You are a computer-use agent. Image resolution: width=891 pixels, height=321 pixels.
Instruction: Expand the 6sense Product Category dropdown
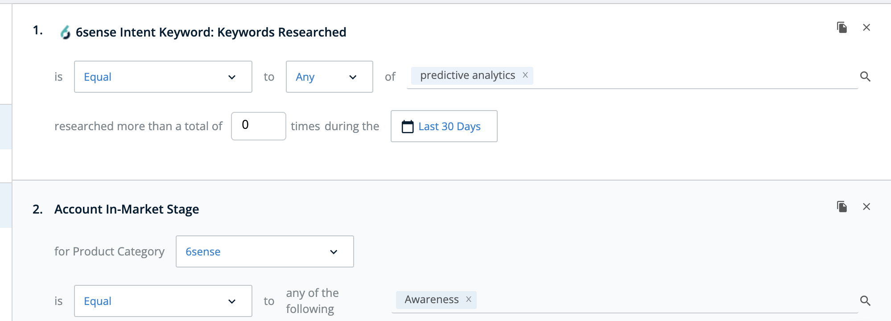pos(265,251)
